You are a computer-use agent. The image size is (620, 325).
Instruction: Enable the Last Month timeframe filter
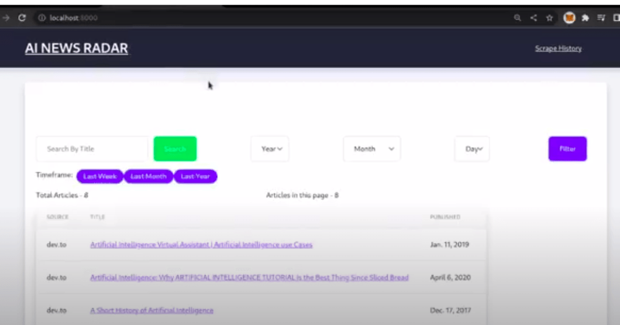(148, 176)
